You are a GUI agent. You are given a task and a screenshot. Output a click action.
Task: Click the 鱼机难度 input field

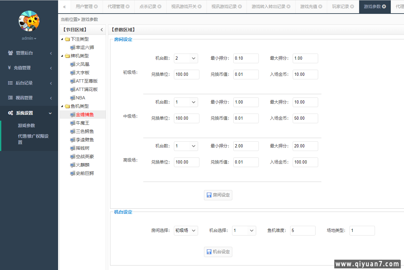(303, 231)
